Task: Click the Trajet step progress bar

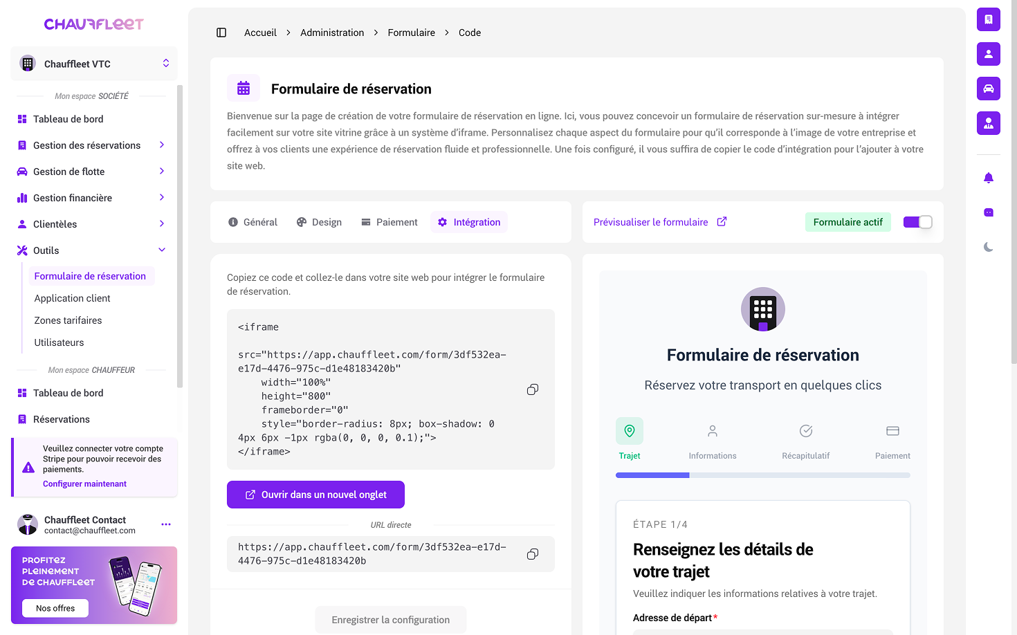Action: [652, 475]
